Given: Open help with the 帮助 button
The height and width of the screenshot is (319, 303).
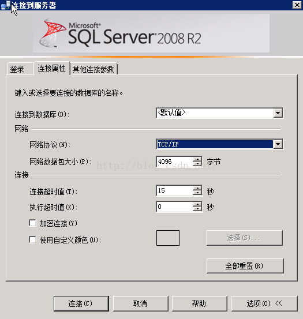Looking at the screenshot, I should pyautogui.click(x=200, y=303).
